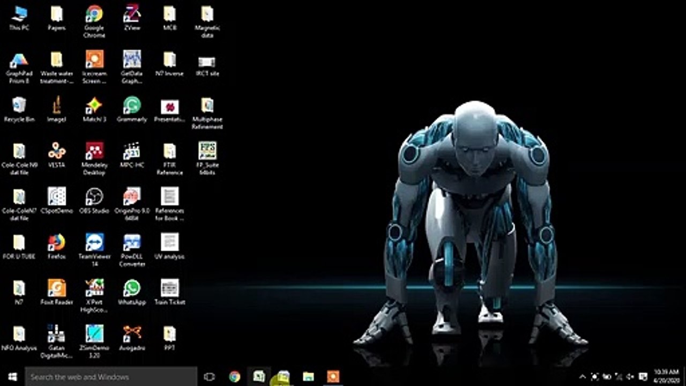Open Chrome from the taskbar
The width and height of the screenshot is (686, 386).
[x=235, y=377]
